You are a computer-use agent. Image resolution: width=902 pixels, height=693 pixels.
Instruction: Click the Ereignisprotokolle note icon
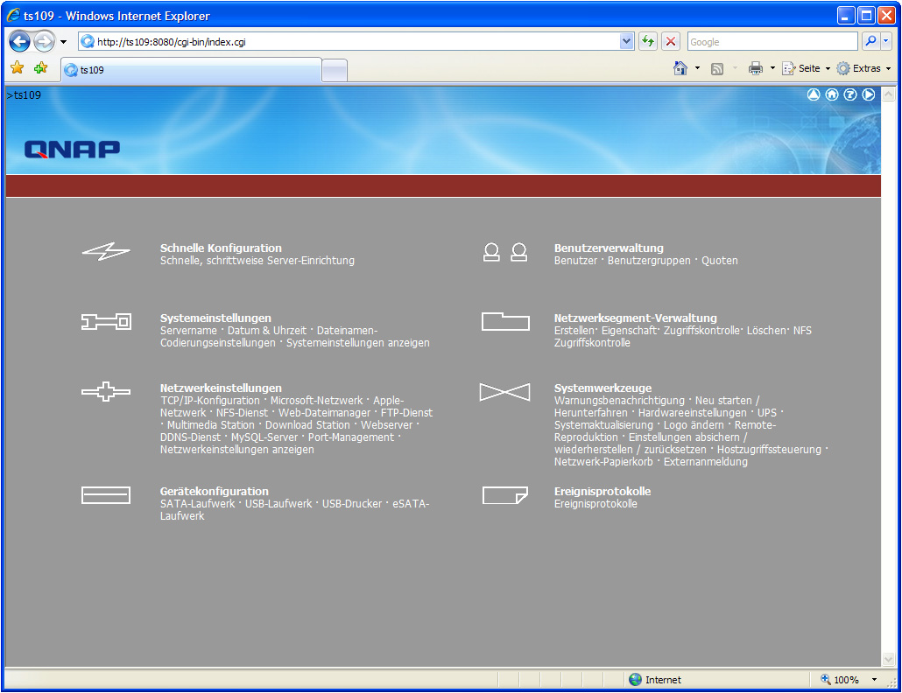point(505,495)
